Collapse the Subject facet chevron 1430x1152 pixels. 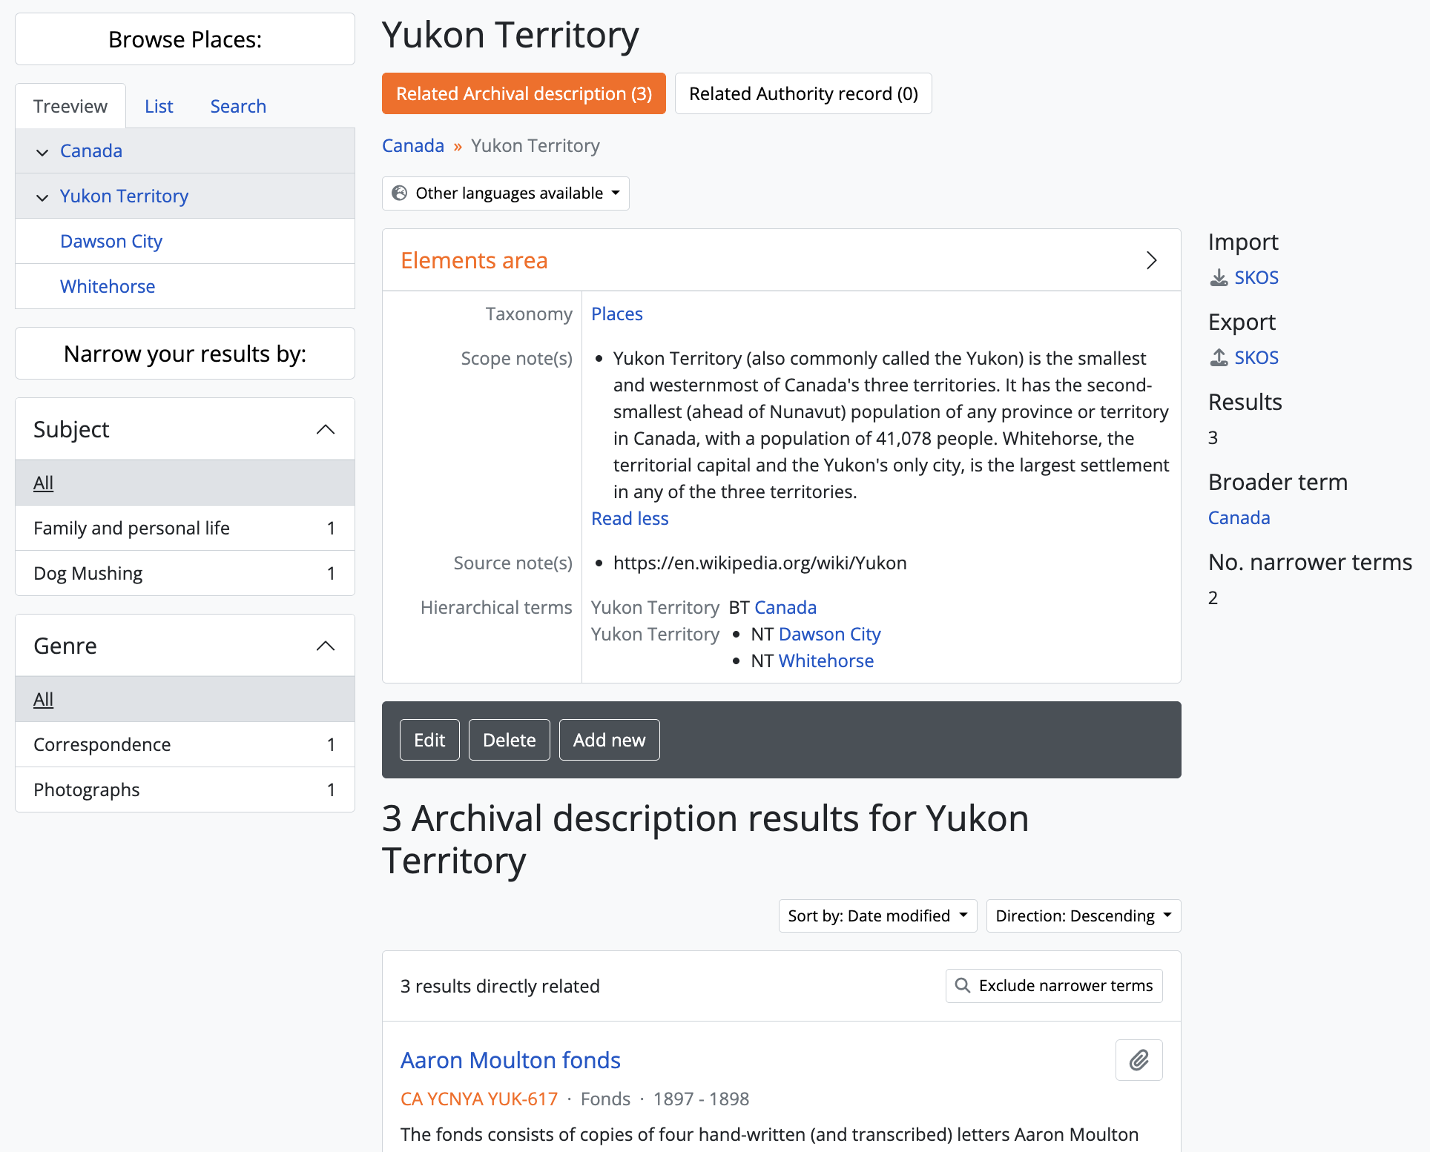[325, 429]
